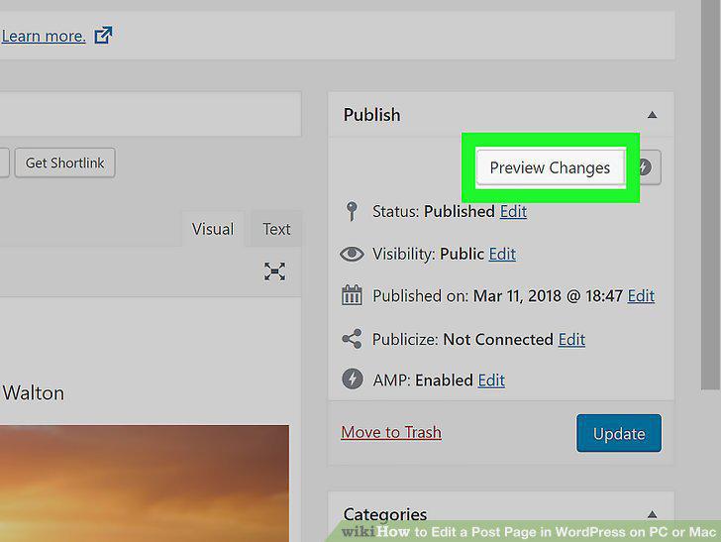
Task: Click the Publicize share icon
Action: click(352, 339)
